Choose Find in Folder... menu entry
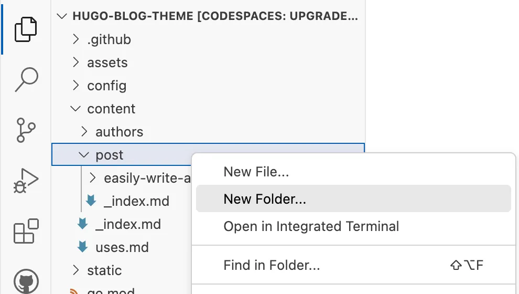Viewport: 519px width, 294px height. tap(272, 265)
